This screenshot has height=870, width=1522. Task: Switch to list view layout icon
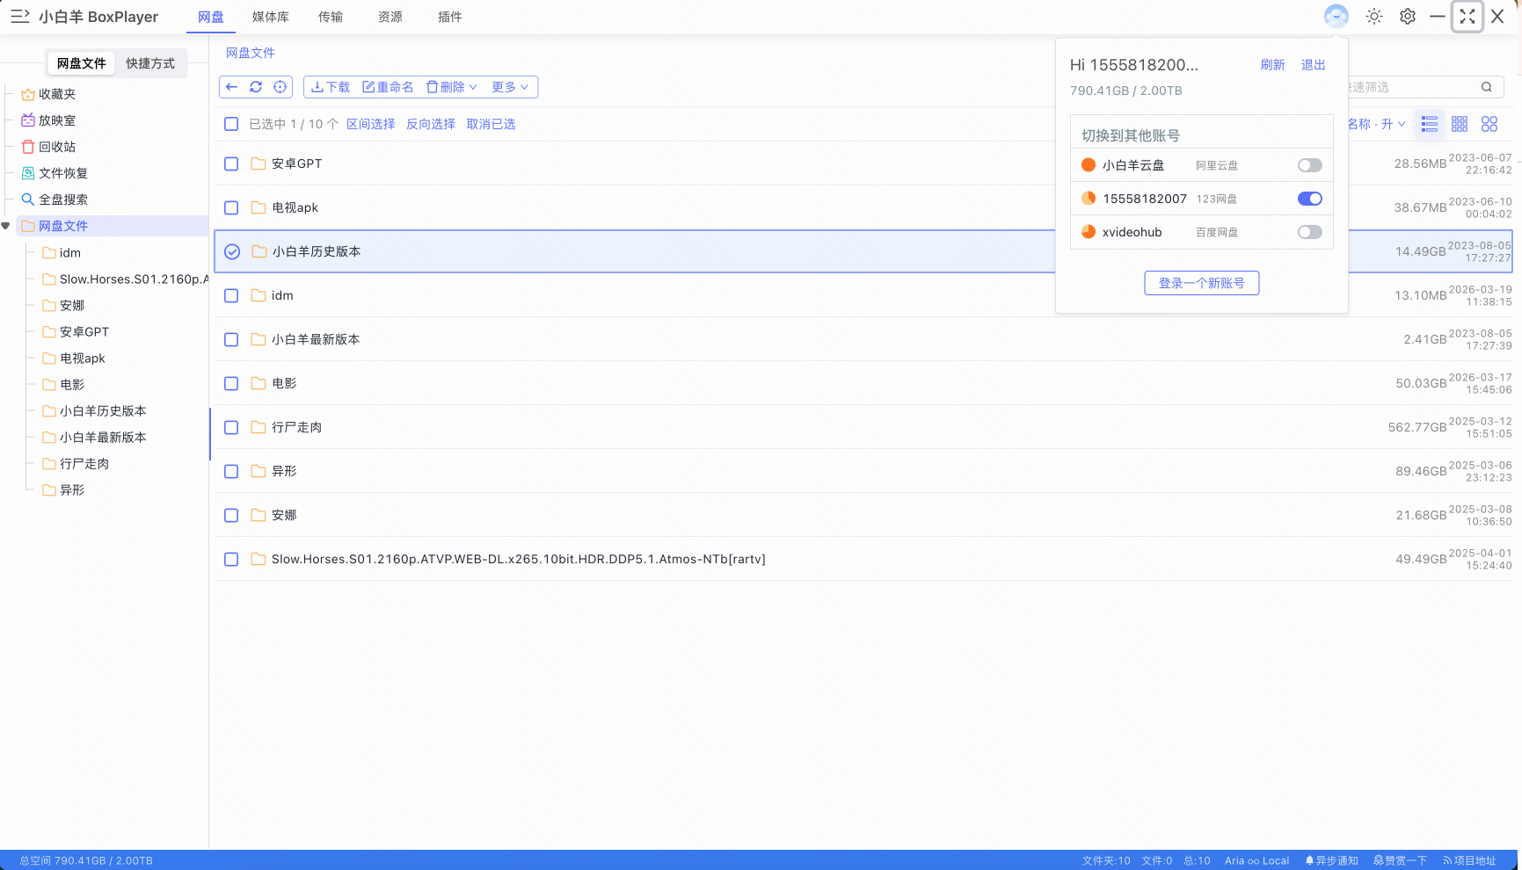pyautogui.click(x=1430, y=124)
